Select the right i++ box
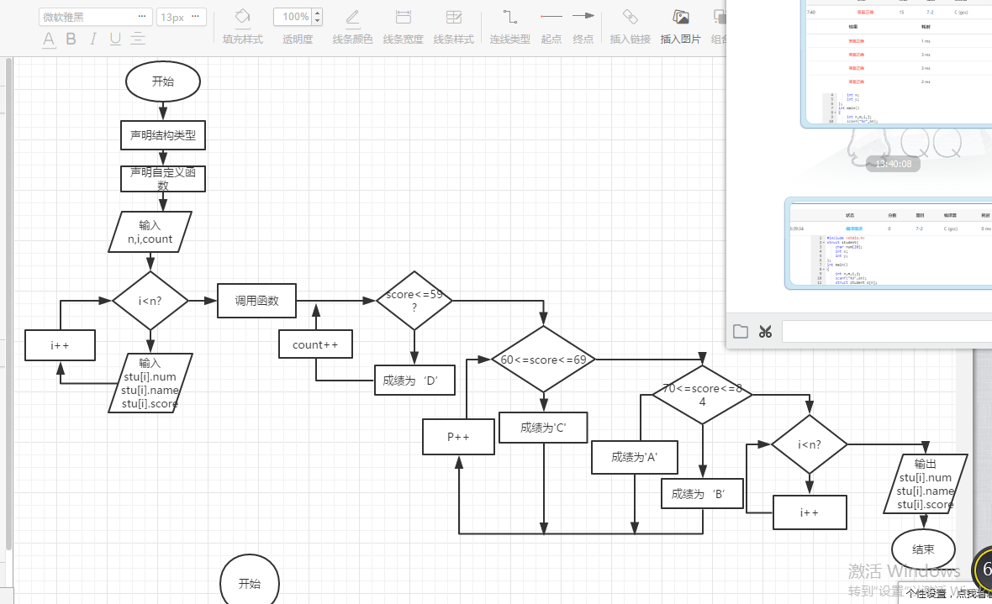The height and width of the screenshot is (604, 992). [x=810, y=512]
